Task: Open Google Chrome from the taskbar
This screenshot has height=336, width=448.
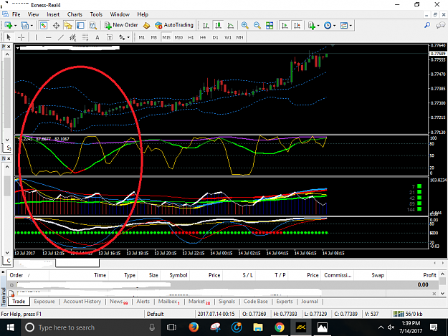Action: [279, 327]
